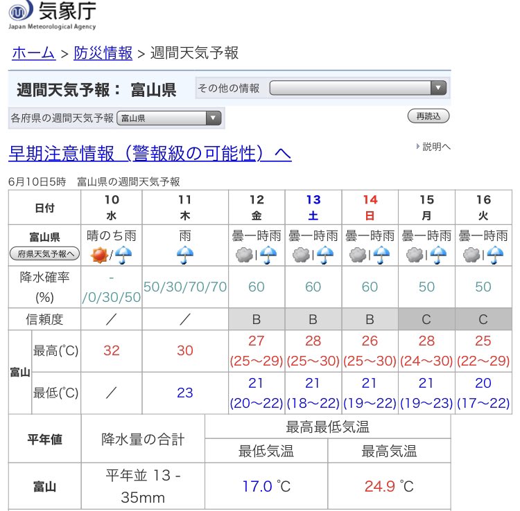Screen dimensions: 520x511
Task: Click the 降水量の合計 header
Action: [x=143, y=439]
